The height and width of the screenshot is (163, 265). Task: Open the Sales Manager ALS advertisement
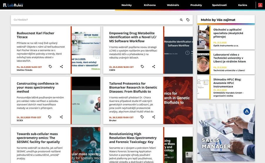[226, 132]
